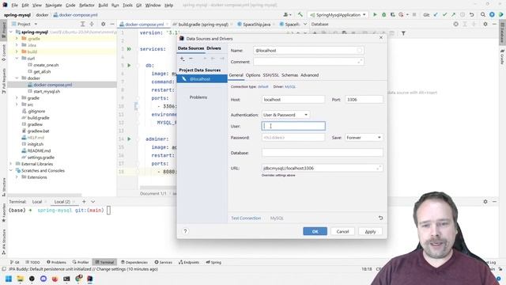
Task: Open File Explorer from the taskbar
Action: [20, 279]
